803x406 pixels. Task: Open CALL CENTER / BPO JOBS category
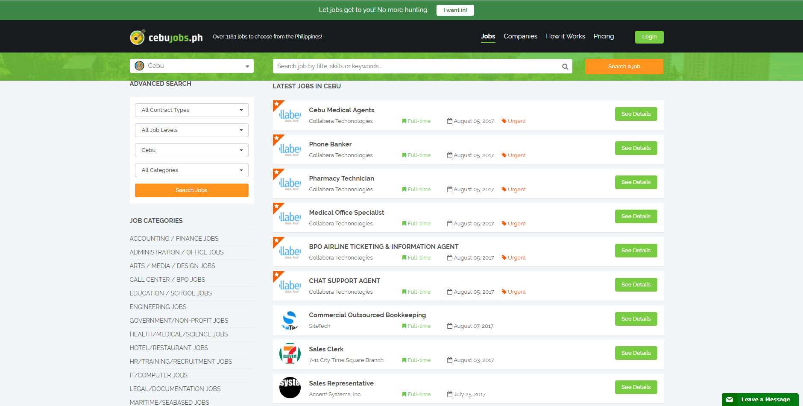point(167,280)
